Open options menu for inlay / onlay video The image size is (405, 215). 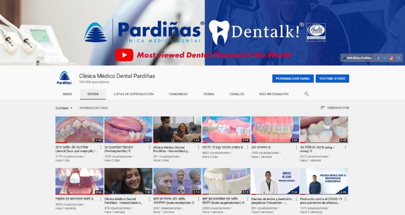pyautogui.click(x=345, y=147)
